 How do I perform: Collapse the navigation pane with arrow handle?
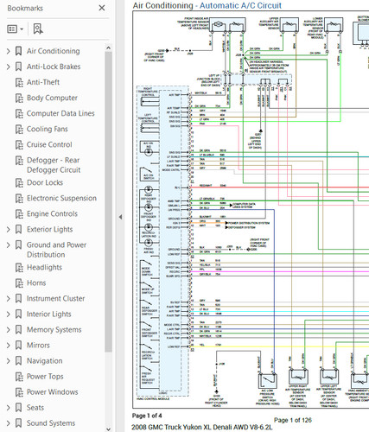click(x=120, y=217)
